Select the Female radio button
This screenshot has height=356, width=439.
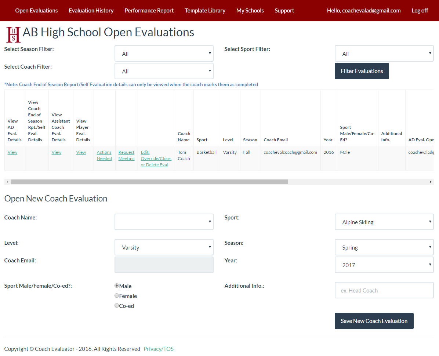[x=117, y=295]
